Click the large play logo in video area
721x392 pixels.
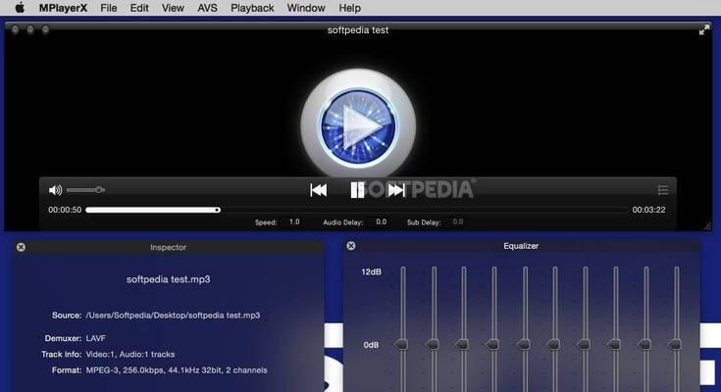click(358, 125)
